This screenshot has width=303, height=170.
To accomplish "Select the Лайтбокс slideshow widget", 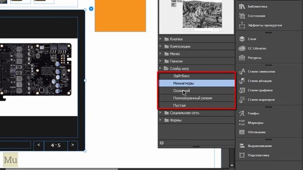I will tap(197, 76).
